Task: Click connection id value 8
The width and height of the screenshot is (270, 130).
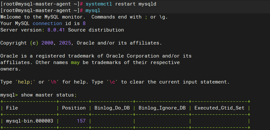Action: (x=84, y=23)
